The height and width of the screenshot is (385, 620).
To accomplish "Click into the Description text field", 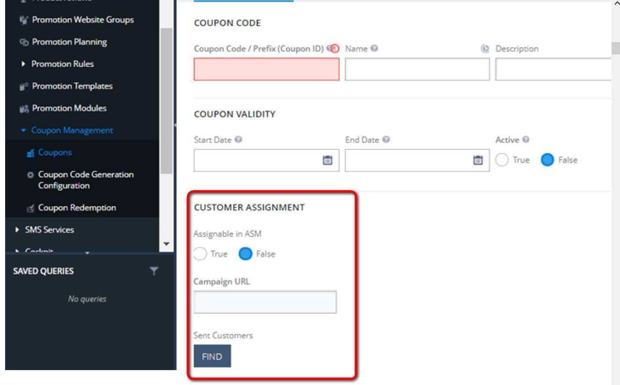I will [553, 69].
